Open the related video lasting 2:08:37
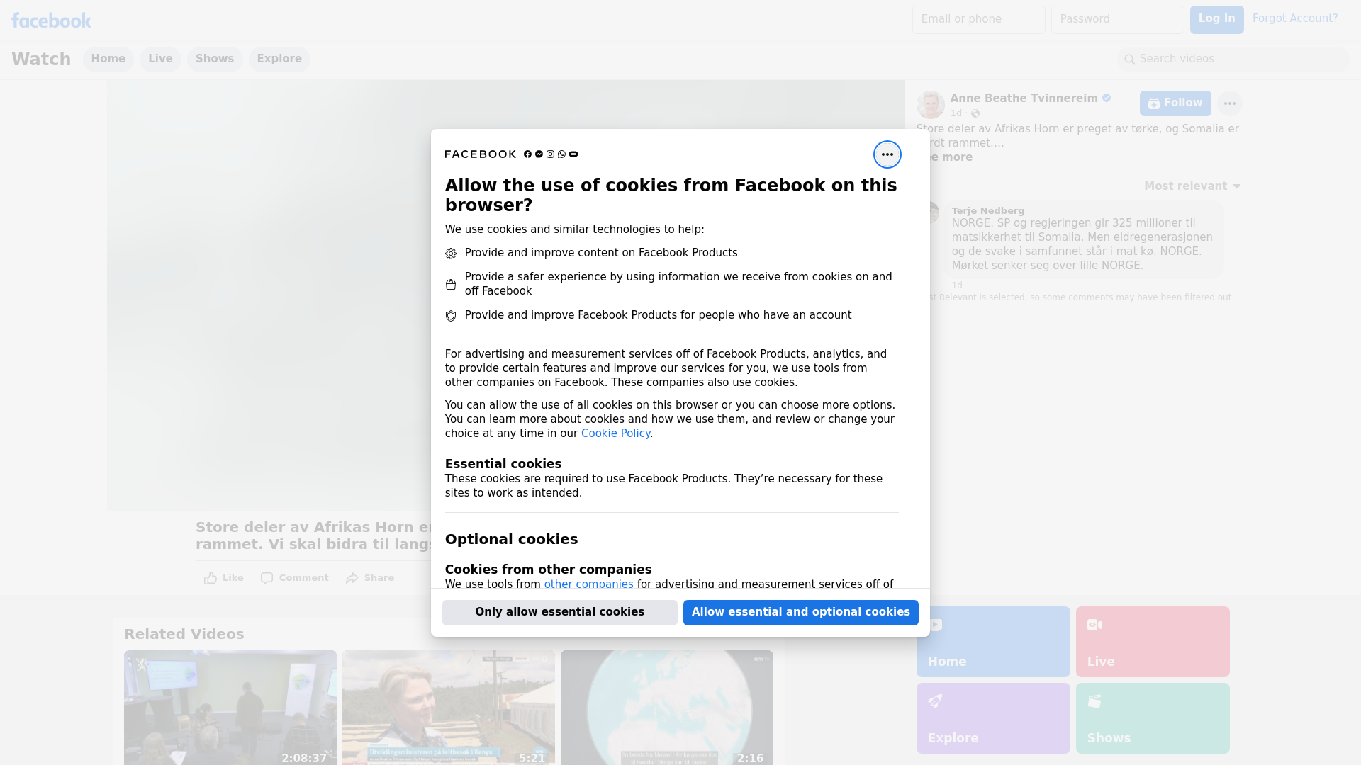Screen dimensions: 1361x765 point(230,708)
